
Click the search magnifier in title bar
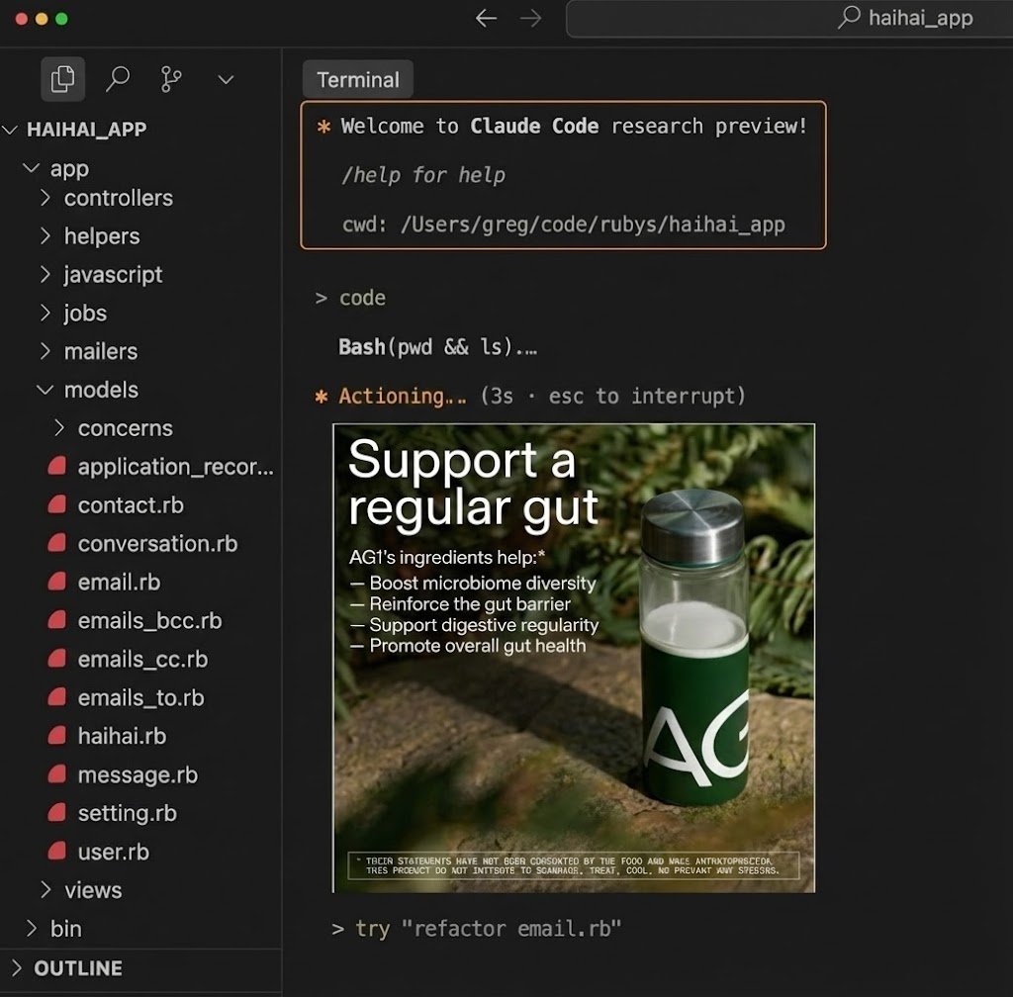coord(849,17)
